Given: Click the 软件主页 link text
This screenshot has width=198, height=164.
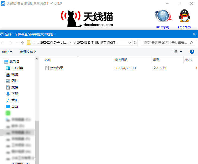Looking at the screenshot, I should click(163, 27).
